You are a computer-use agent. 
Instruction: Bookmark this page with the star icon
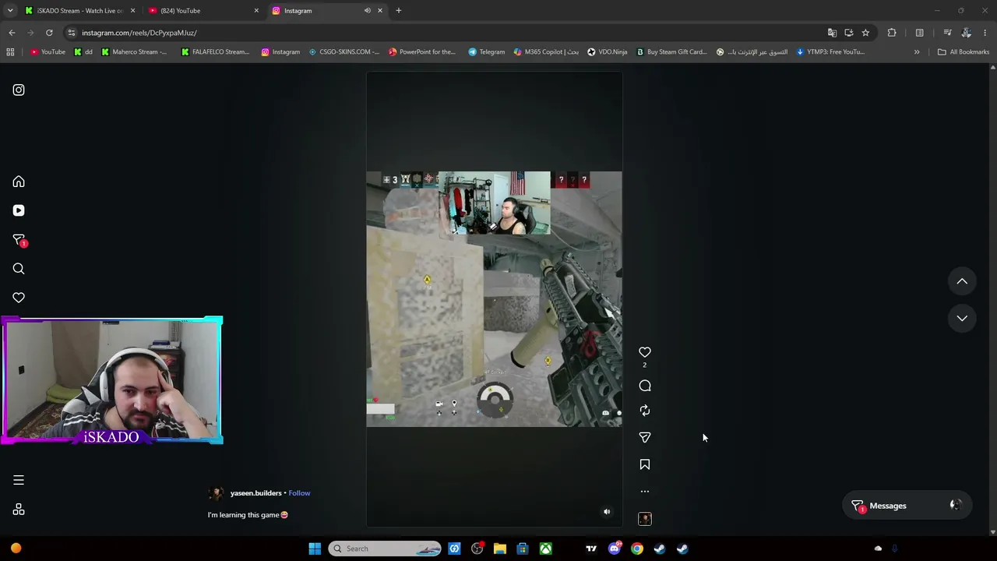(865, 33)
